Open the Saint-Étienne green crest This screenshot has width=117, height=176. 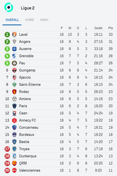coord(14,85)
